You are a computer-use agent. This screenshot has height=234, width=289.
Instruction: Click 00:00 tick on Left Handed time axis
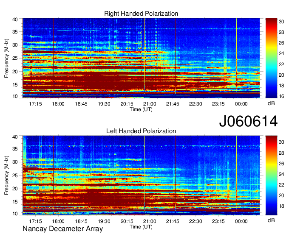tap(241, 221)
